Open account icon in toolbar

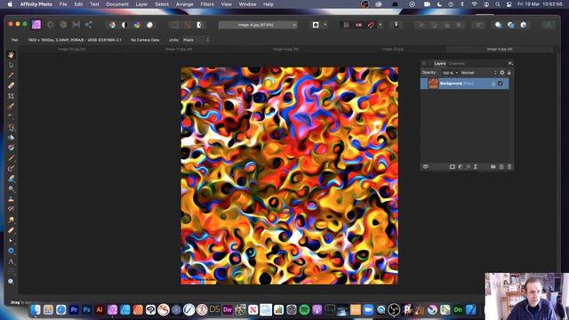tap(549, 25)
